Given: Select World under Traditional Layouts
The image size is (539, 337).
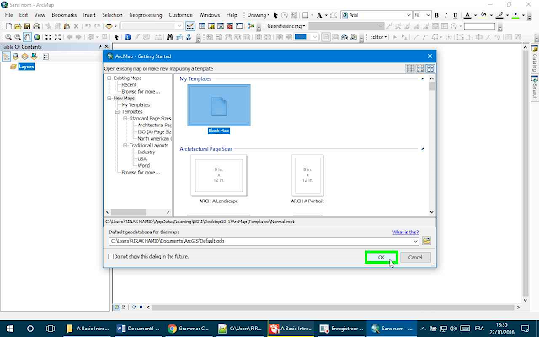Looking at the screenshot, I should [144, 165].
